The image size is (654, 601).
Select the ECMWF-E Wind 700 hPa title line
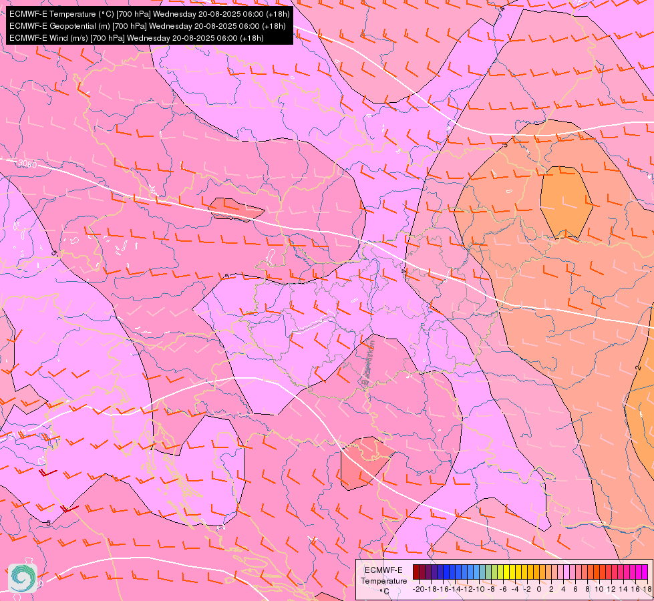tap(136, 38)
